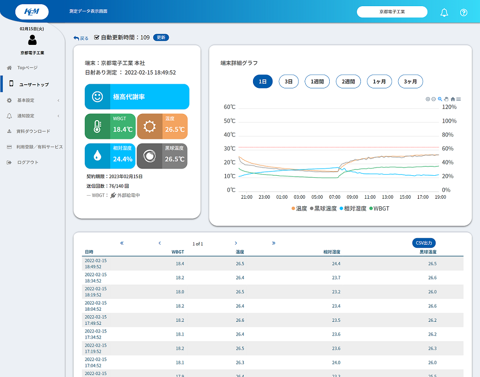This screenshot has height=377, width=480.
Task: Click the chart zoom-in plus icon
Action: 428,99
